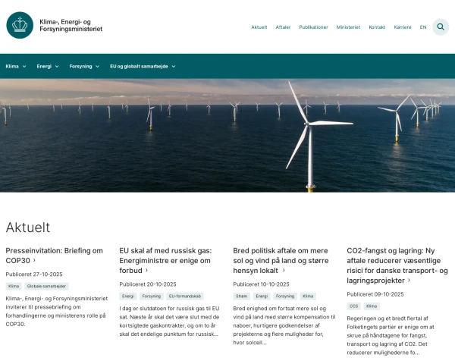Select the Strøm tag
Image resolution: width=455 pixels, height=364 pixels.
pos(242,296)
